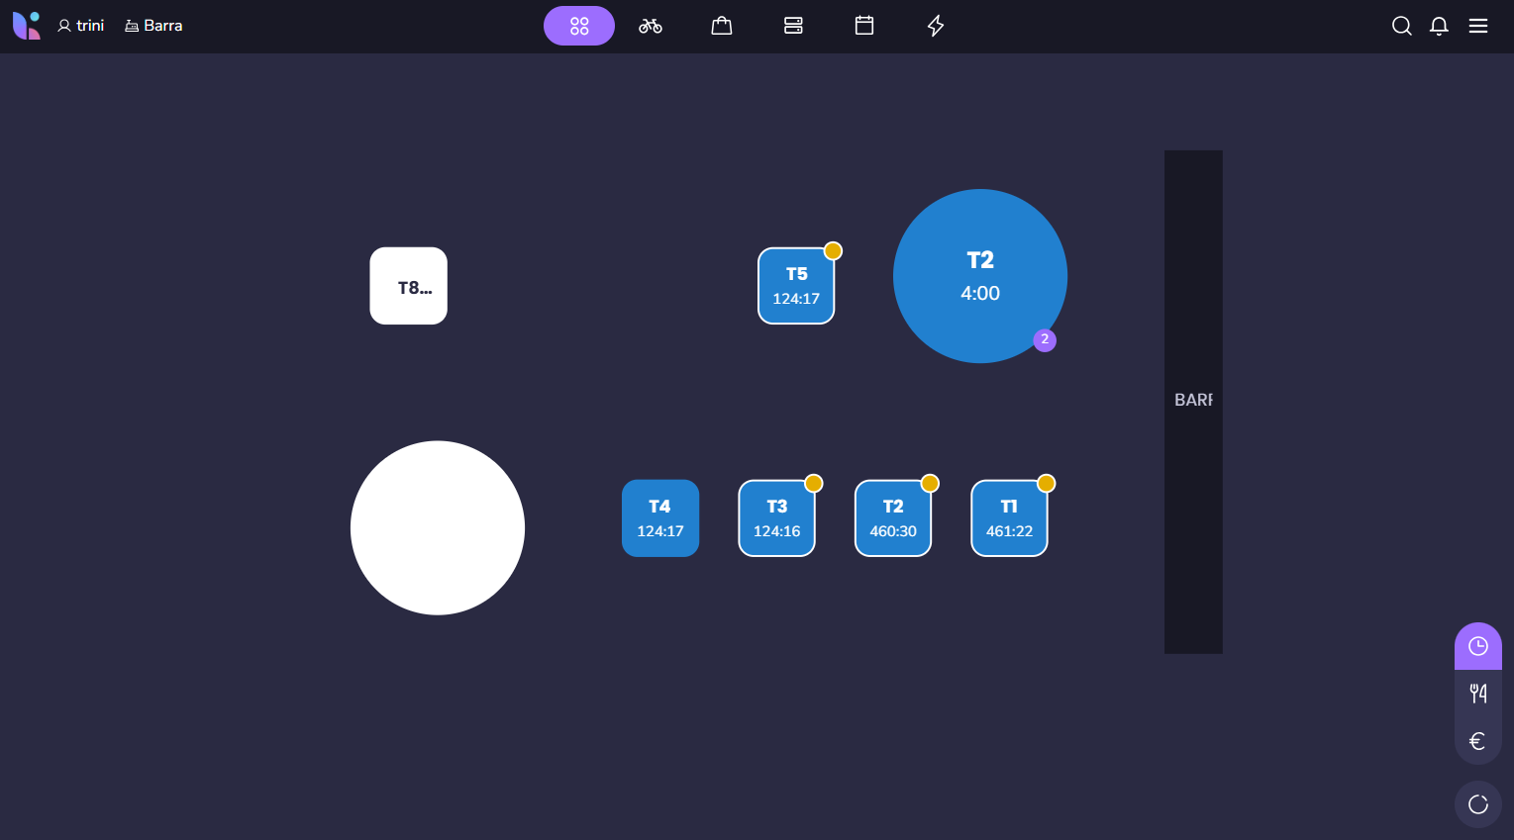Viewport: 1514px width, 840px height.
Task: Open the notifications bell
Action: (x=1440, y=26)
